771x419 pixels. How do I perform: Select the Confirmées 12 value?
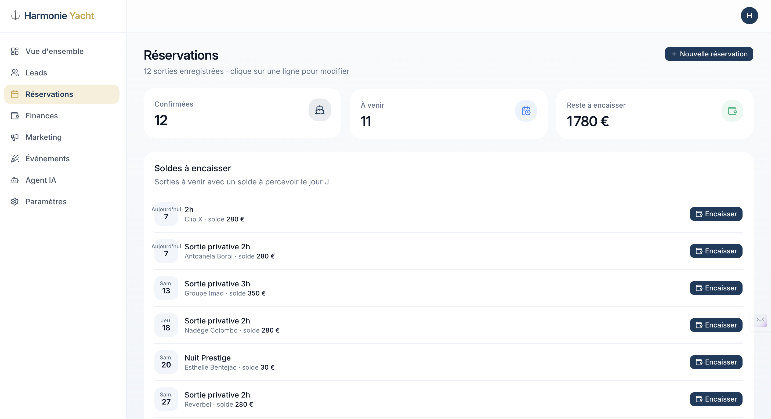point(161,120)
